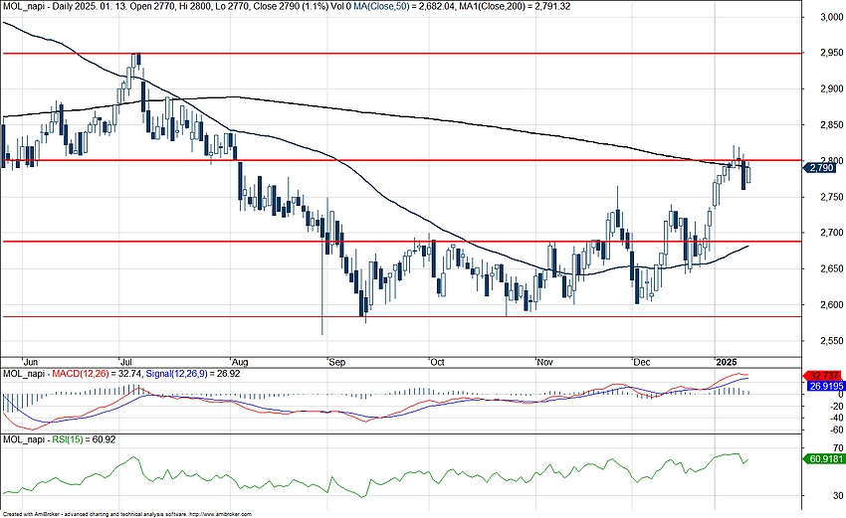
Task: Click the 2,950 price axis label
Action: point(830,53)
